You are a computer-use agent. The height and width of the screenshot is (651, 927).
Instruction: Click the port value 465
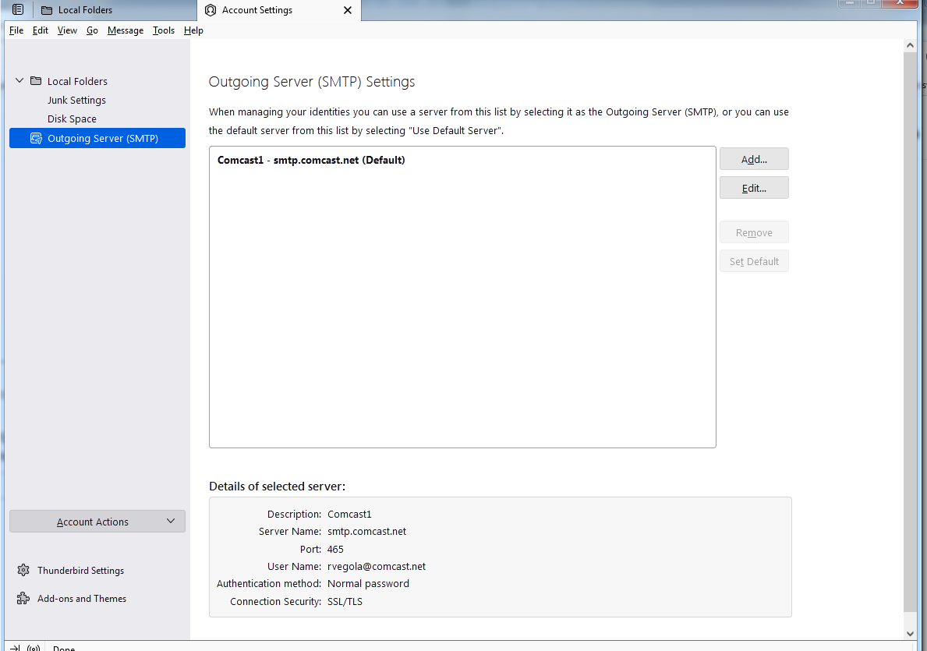[335, 550]
